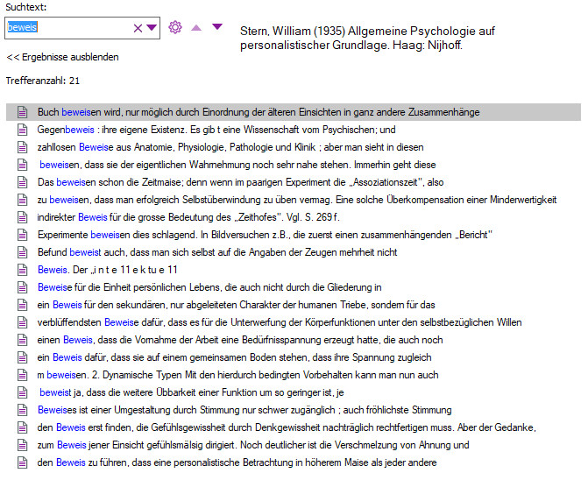Select result 'einen Beweis, dass die Vornahme'
Viewport: 588px width, 480px height.
click(240, 340)
